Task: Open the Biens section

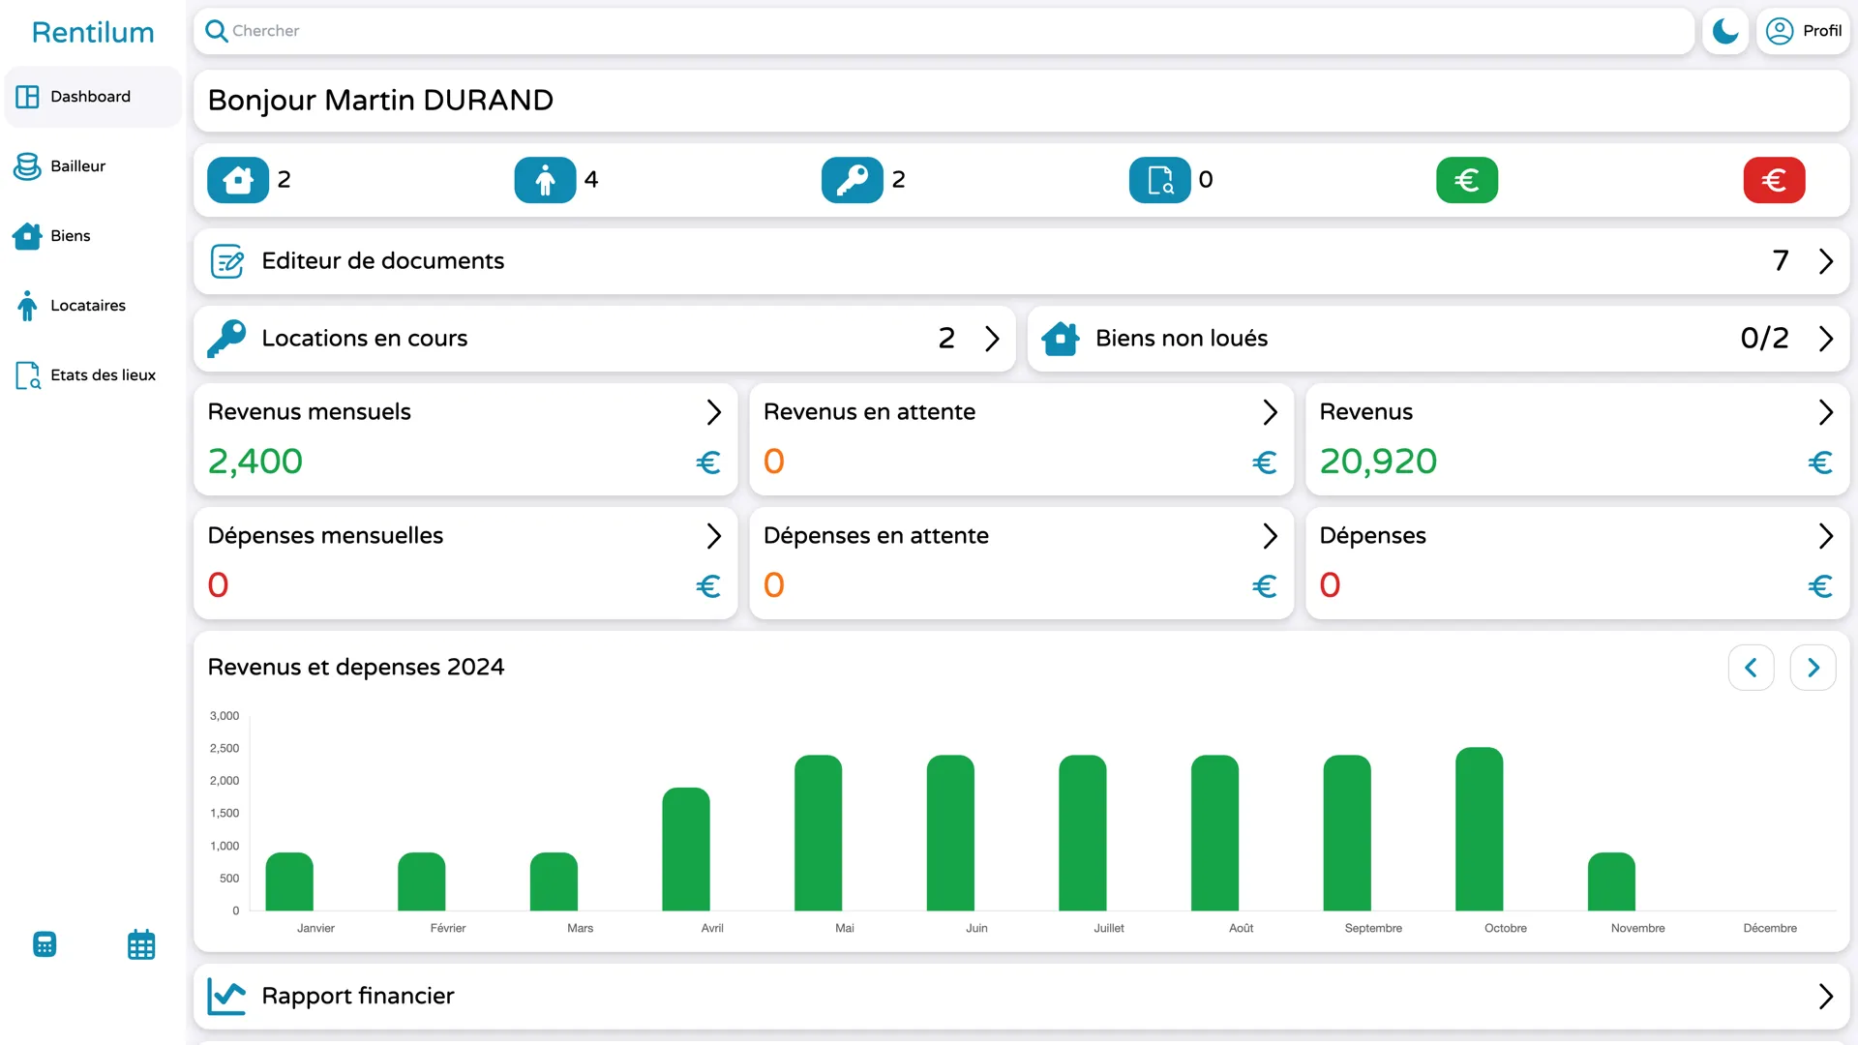Action: point(93,236)
